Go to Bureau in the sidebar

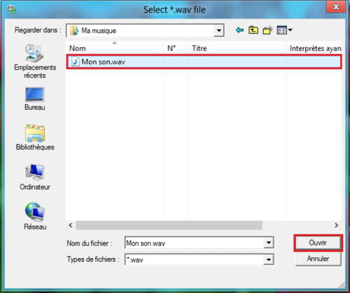tap(35, 99)
